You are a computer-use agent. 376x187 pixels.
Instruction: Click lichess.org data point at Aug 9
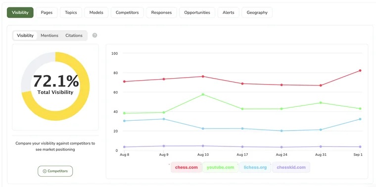pos(164,119)
